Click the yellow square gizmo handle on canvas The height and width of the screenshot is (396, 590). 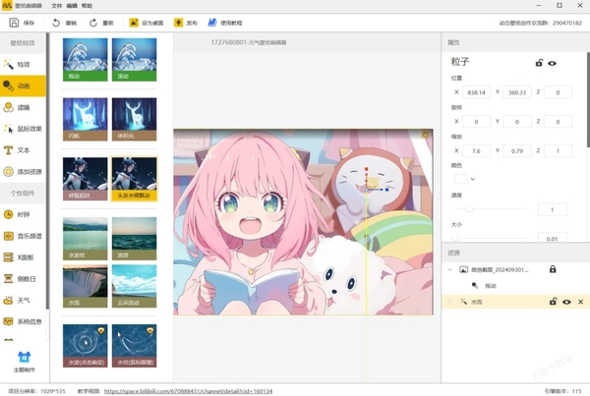373,183
